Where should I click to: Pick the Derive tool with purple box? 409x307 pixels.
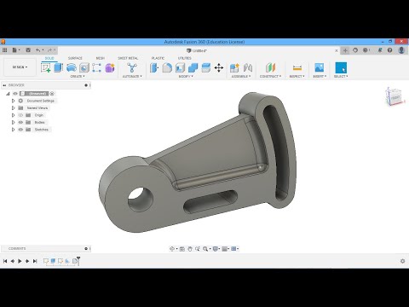[x=110, y=67]
